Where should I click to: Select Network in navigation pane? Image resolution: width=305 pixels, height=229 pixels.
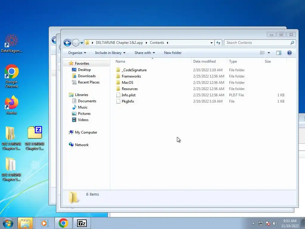[x=82, y=145]
